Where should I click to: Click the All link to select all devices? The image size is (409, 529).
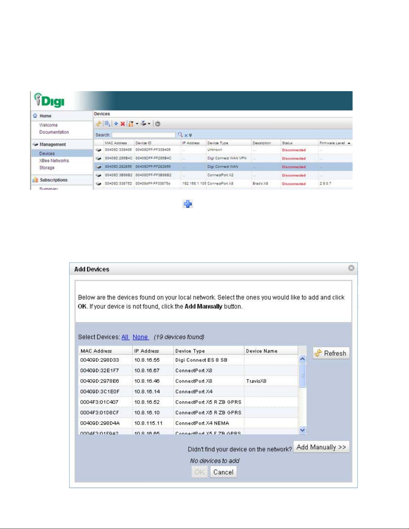125,337
